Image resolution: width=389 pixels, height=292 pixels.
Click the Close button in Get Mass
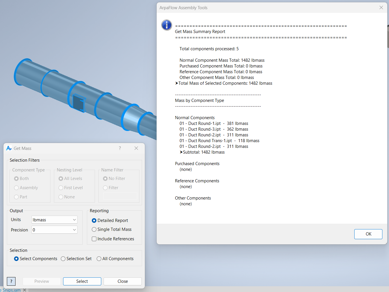pyautogui.click(x=122, y=281)
